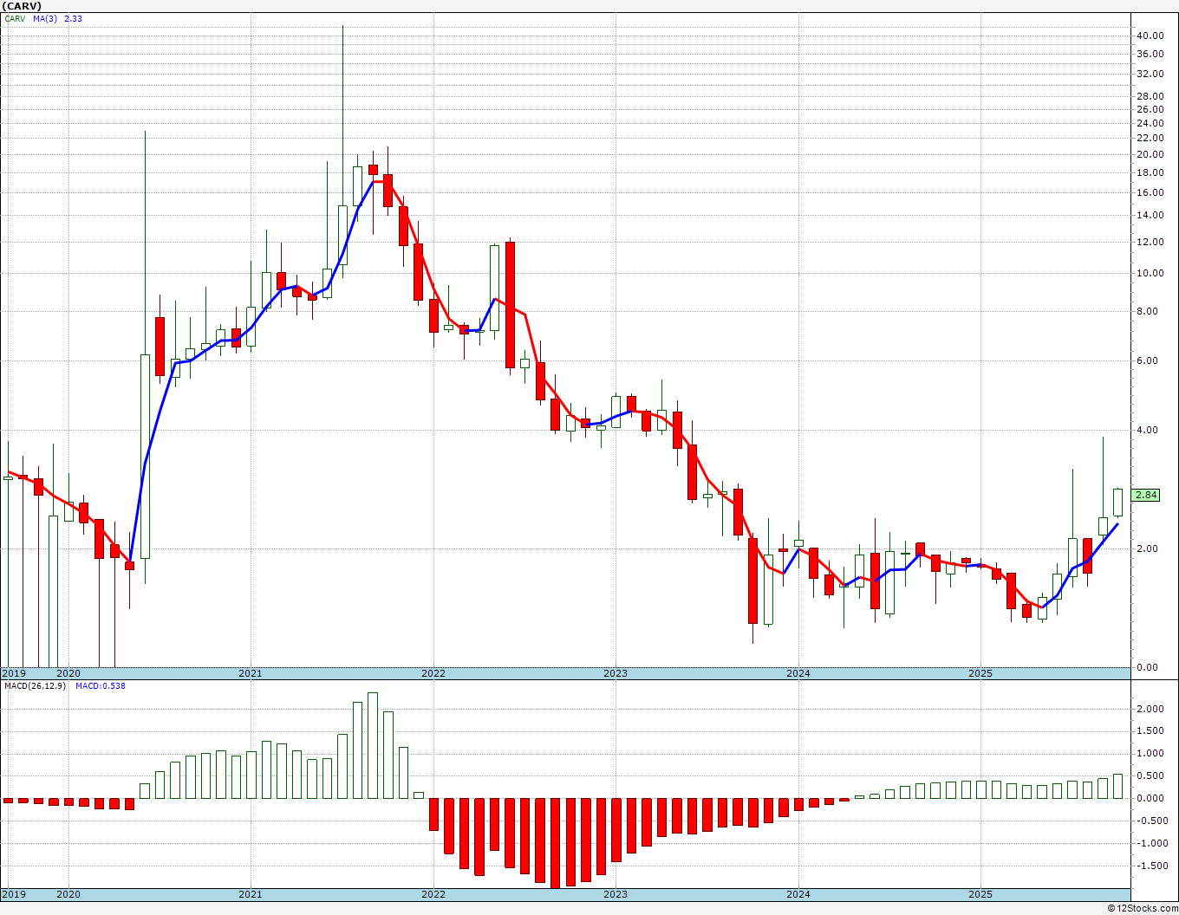Viewport: 1179px width, 915px height.
Task: Click the 8.00 price axis label
Action: 1147,312
